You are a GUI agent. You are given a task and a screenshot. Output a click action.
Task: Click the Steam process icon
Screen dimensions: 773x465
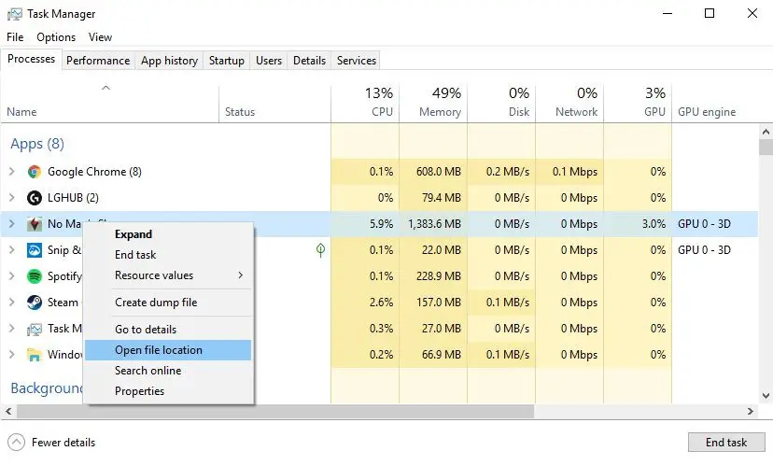tap(35, 303)
